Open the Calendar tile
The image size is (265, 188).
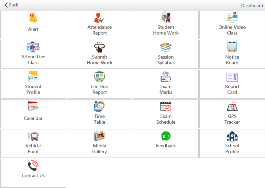[33, 113]
